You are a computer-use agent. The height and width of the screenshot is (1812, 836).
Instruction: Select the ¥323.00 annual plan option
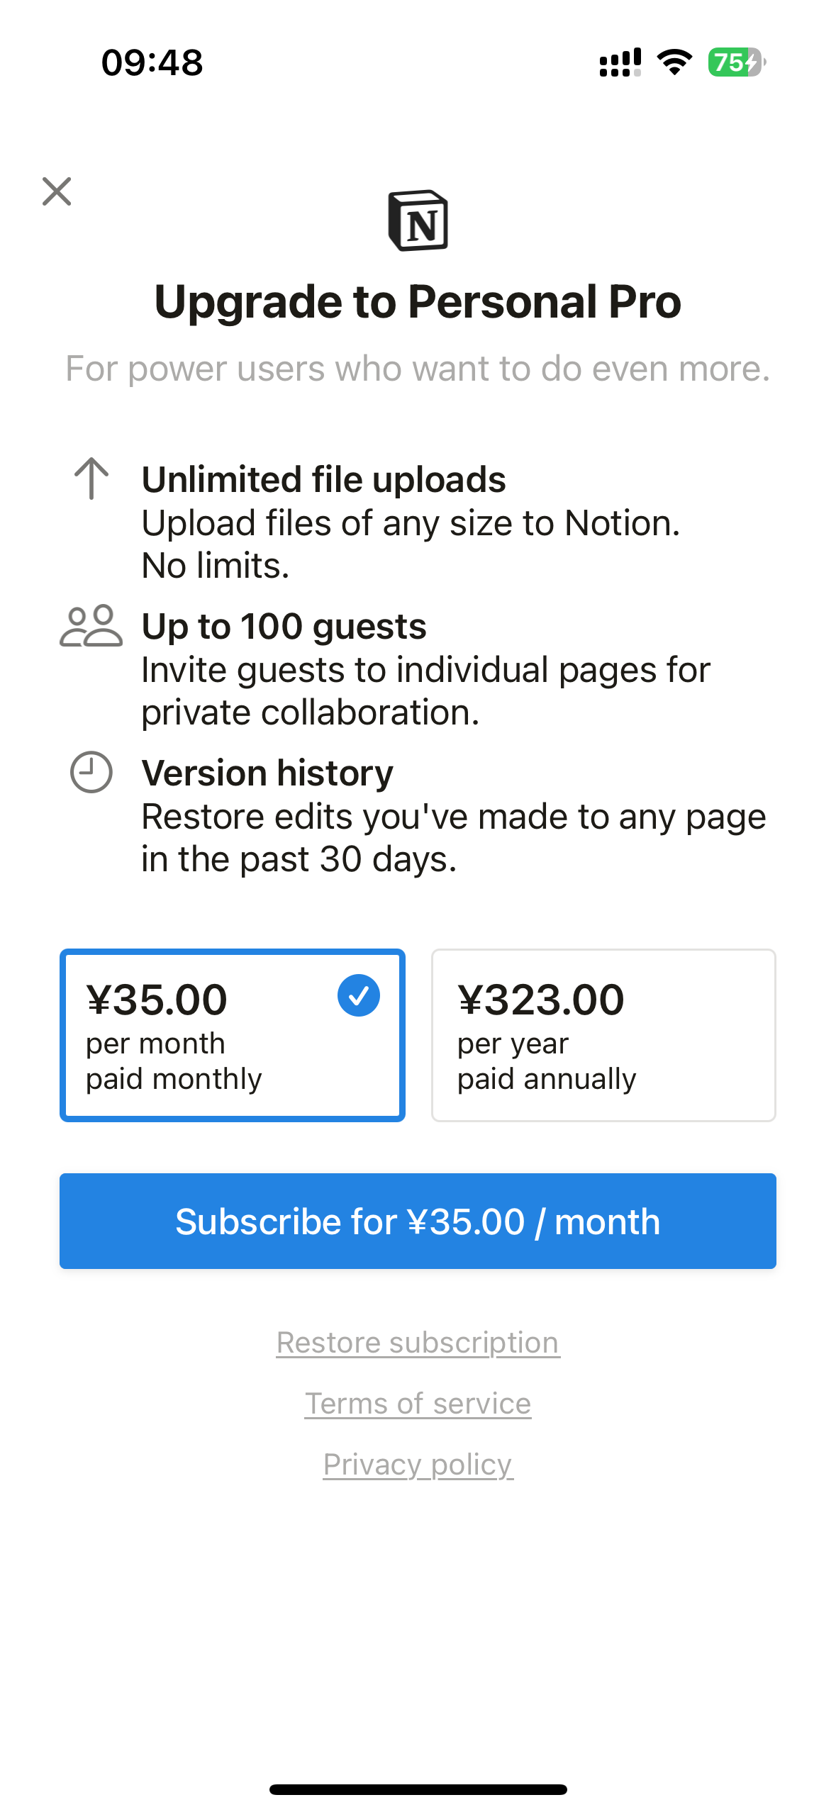[x=603, y=1035]
